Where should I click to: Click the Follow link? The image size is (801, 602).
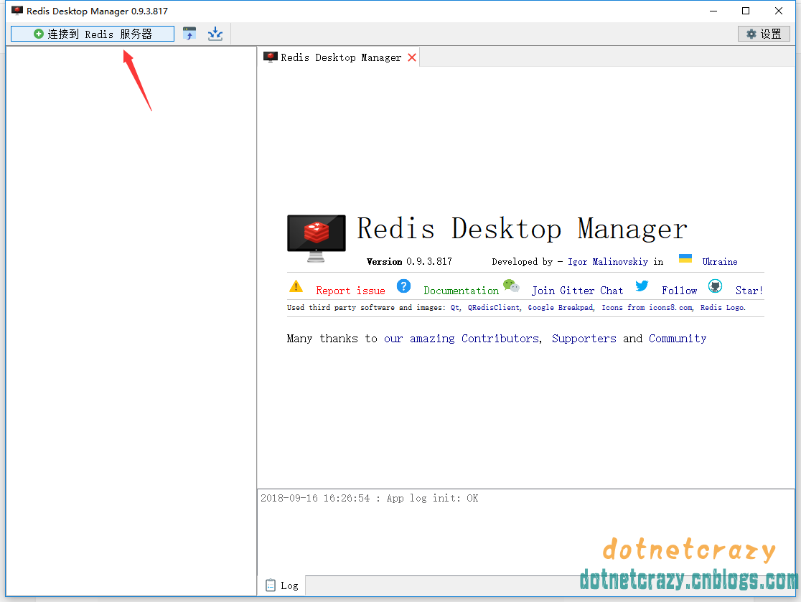click(679, 291)
